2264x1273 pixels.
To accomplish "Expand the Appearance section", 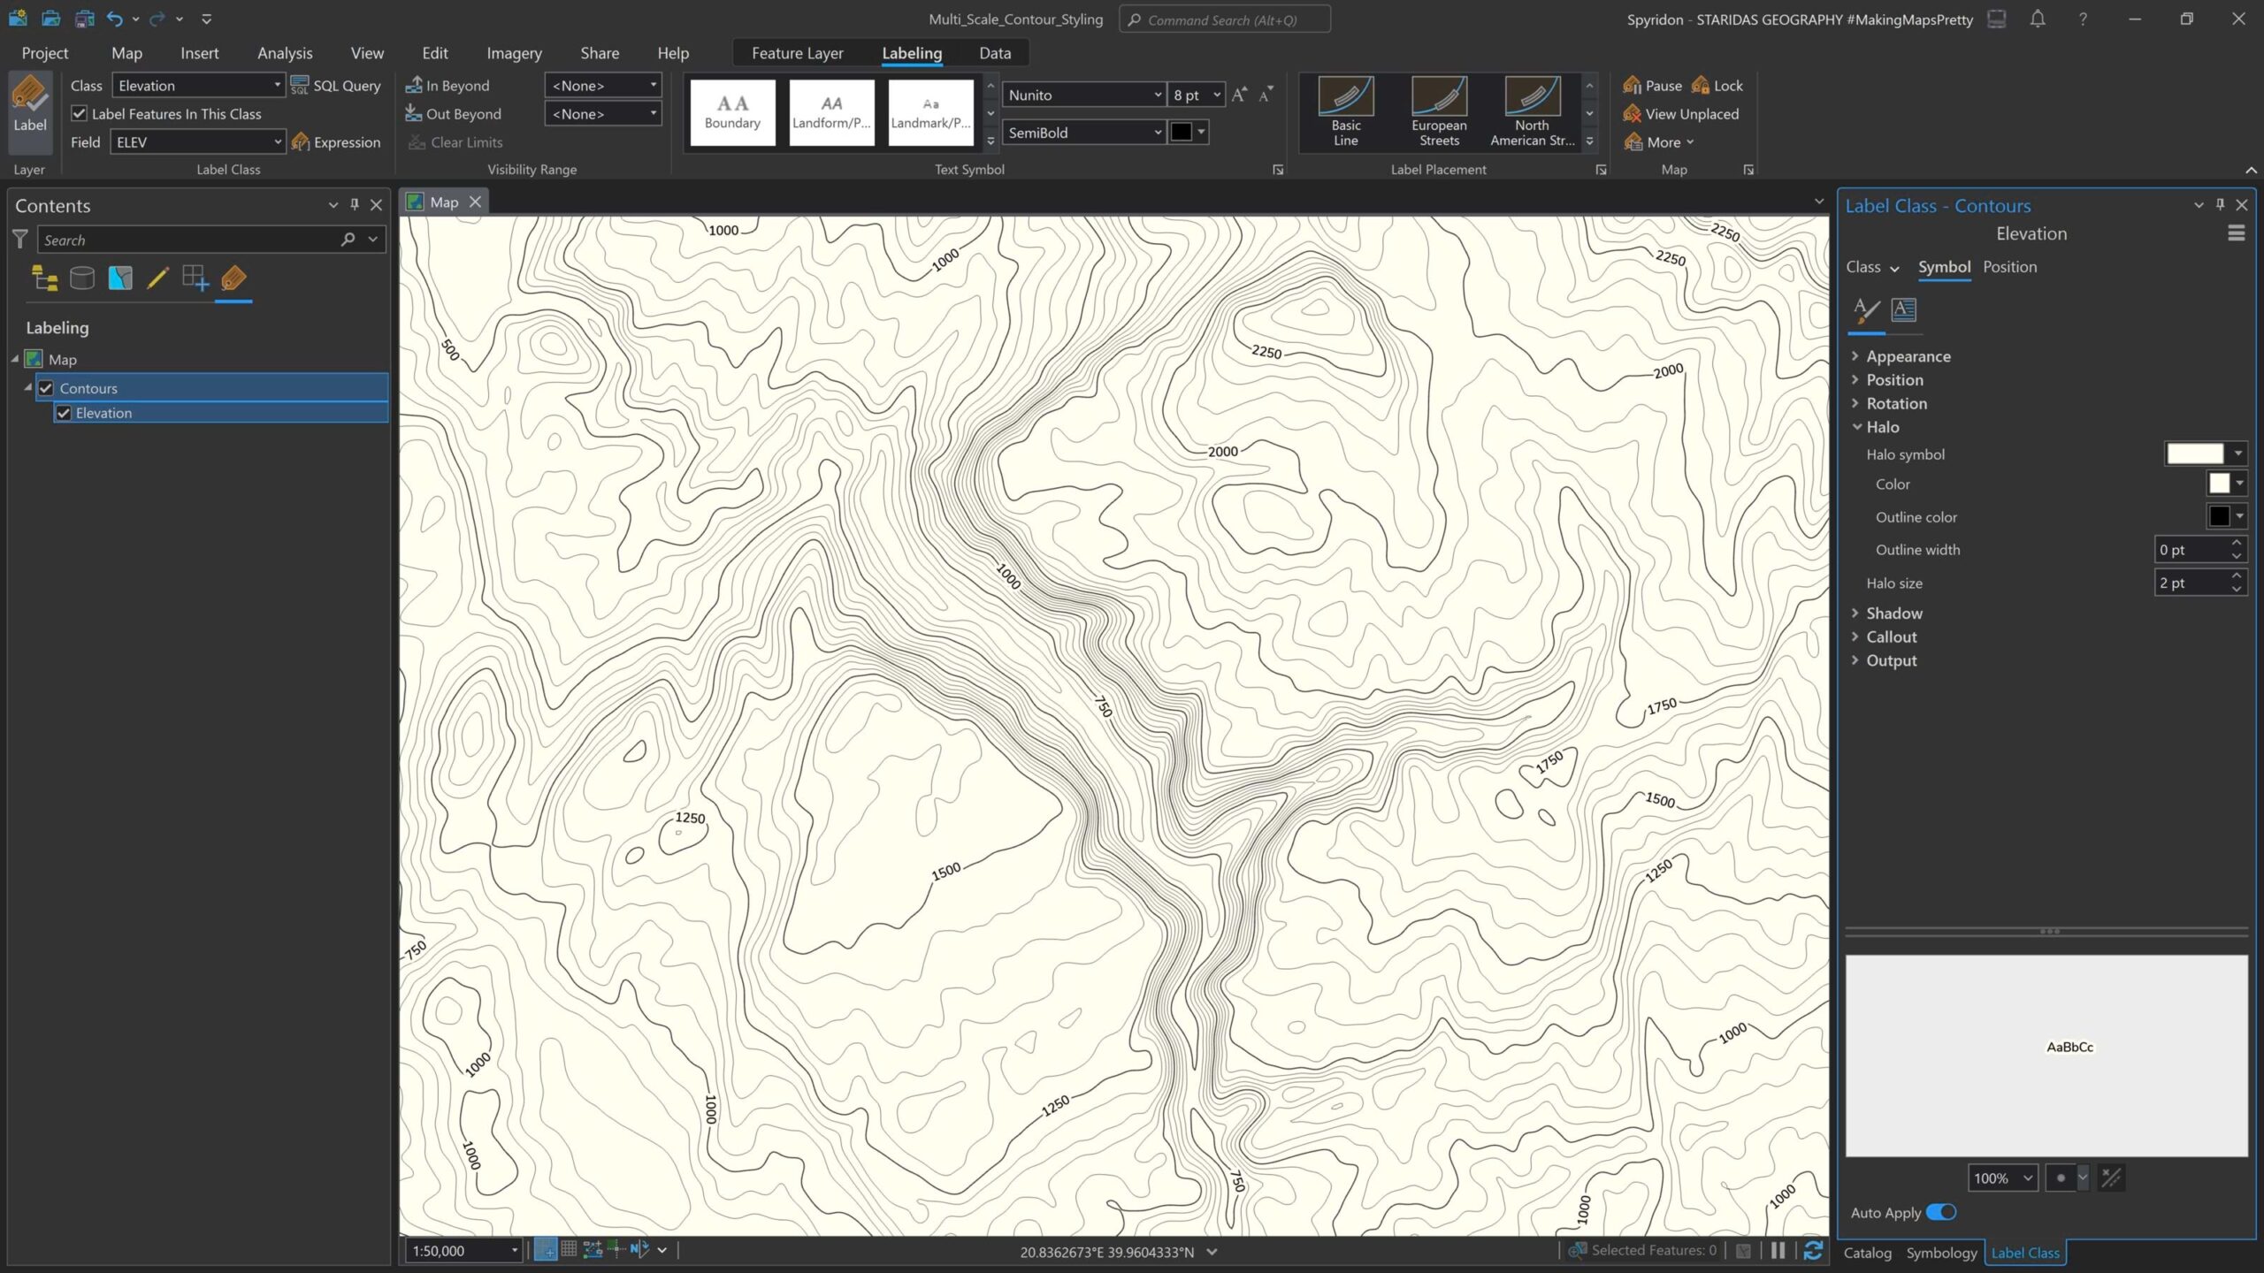I will (x=1908, y=356).
